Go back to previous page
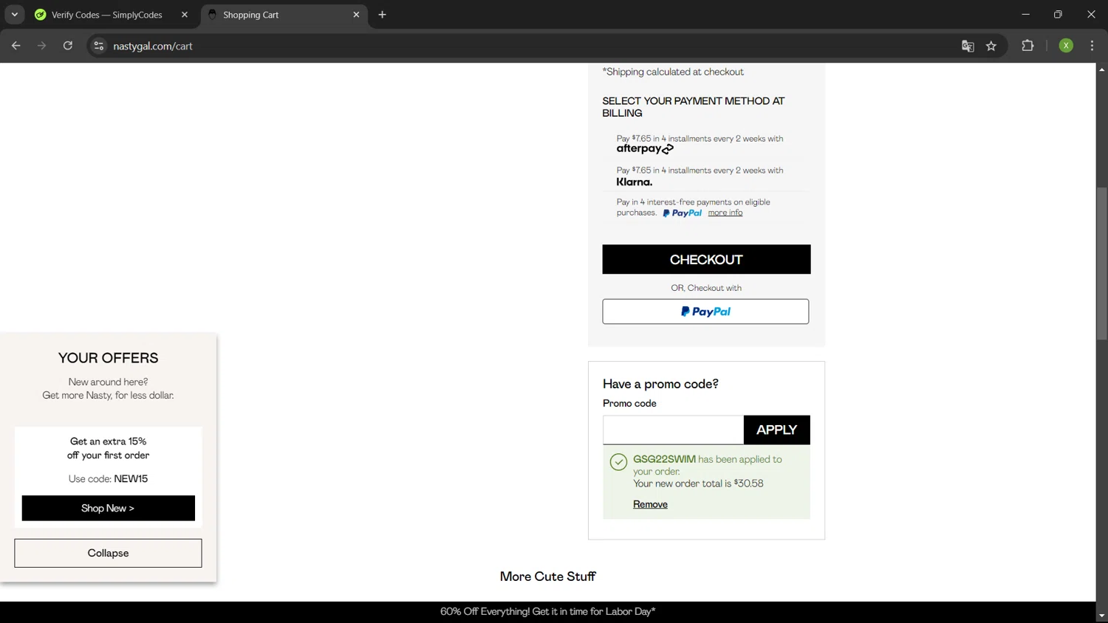The width and height of the screenshot is (1108, 623). click(x=16, y=46)
